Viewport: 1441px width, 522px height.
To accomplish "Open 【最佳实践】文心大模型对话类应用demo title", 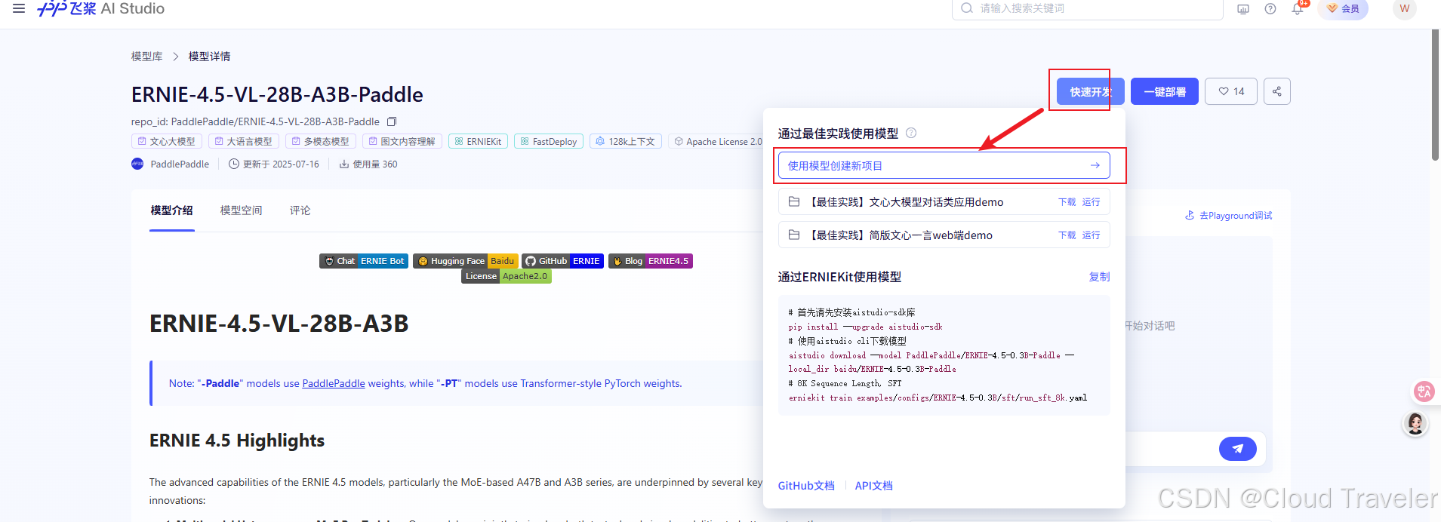I will (x=906, y=202).
